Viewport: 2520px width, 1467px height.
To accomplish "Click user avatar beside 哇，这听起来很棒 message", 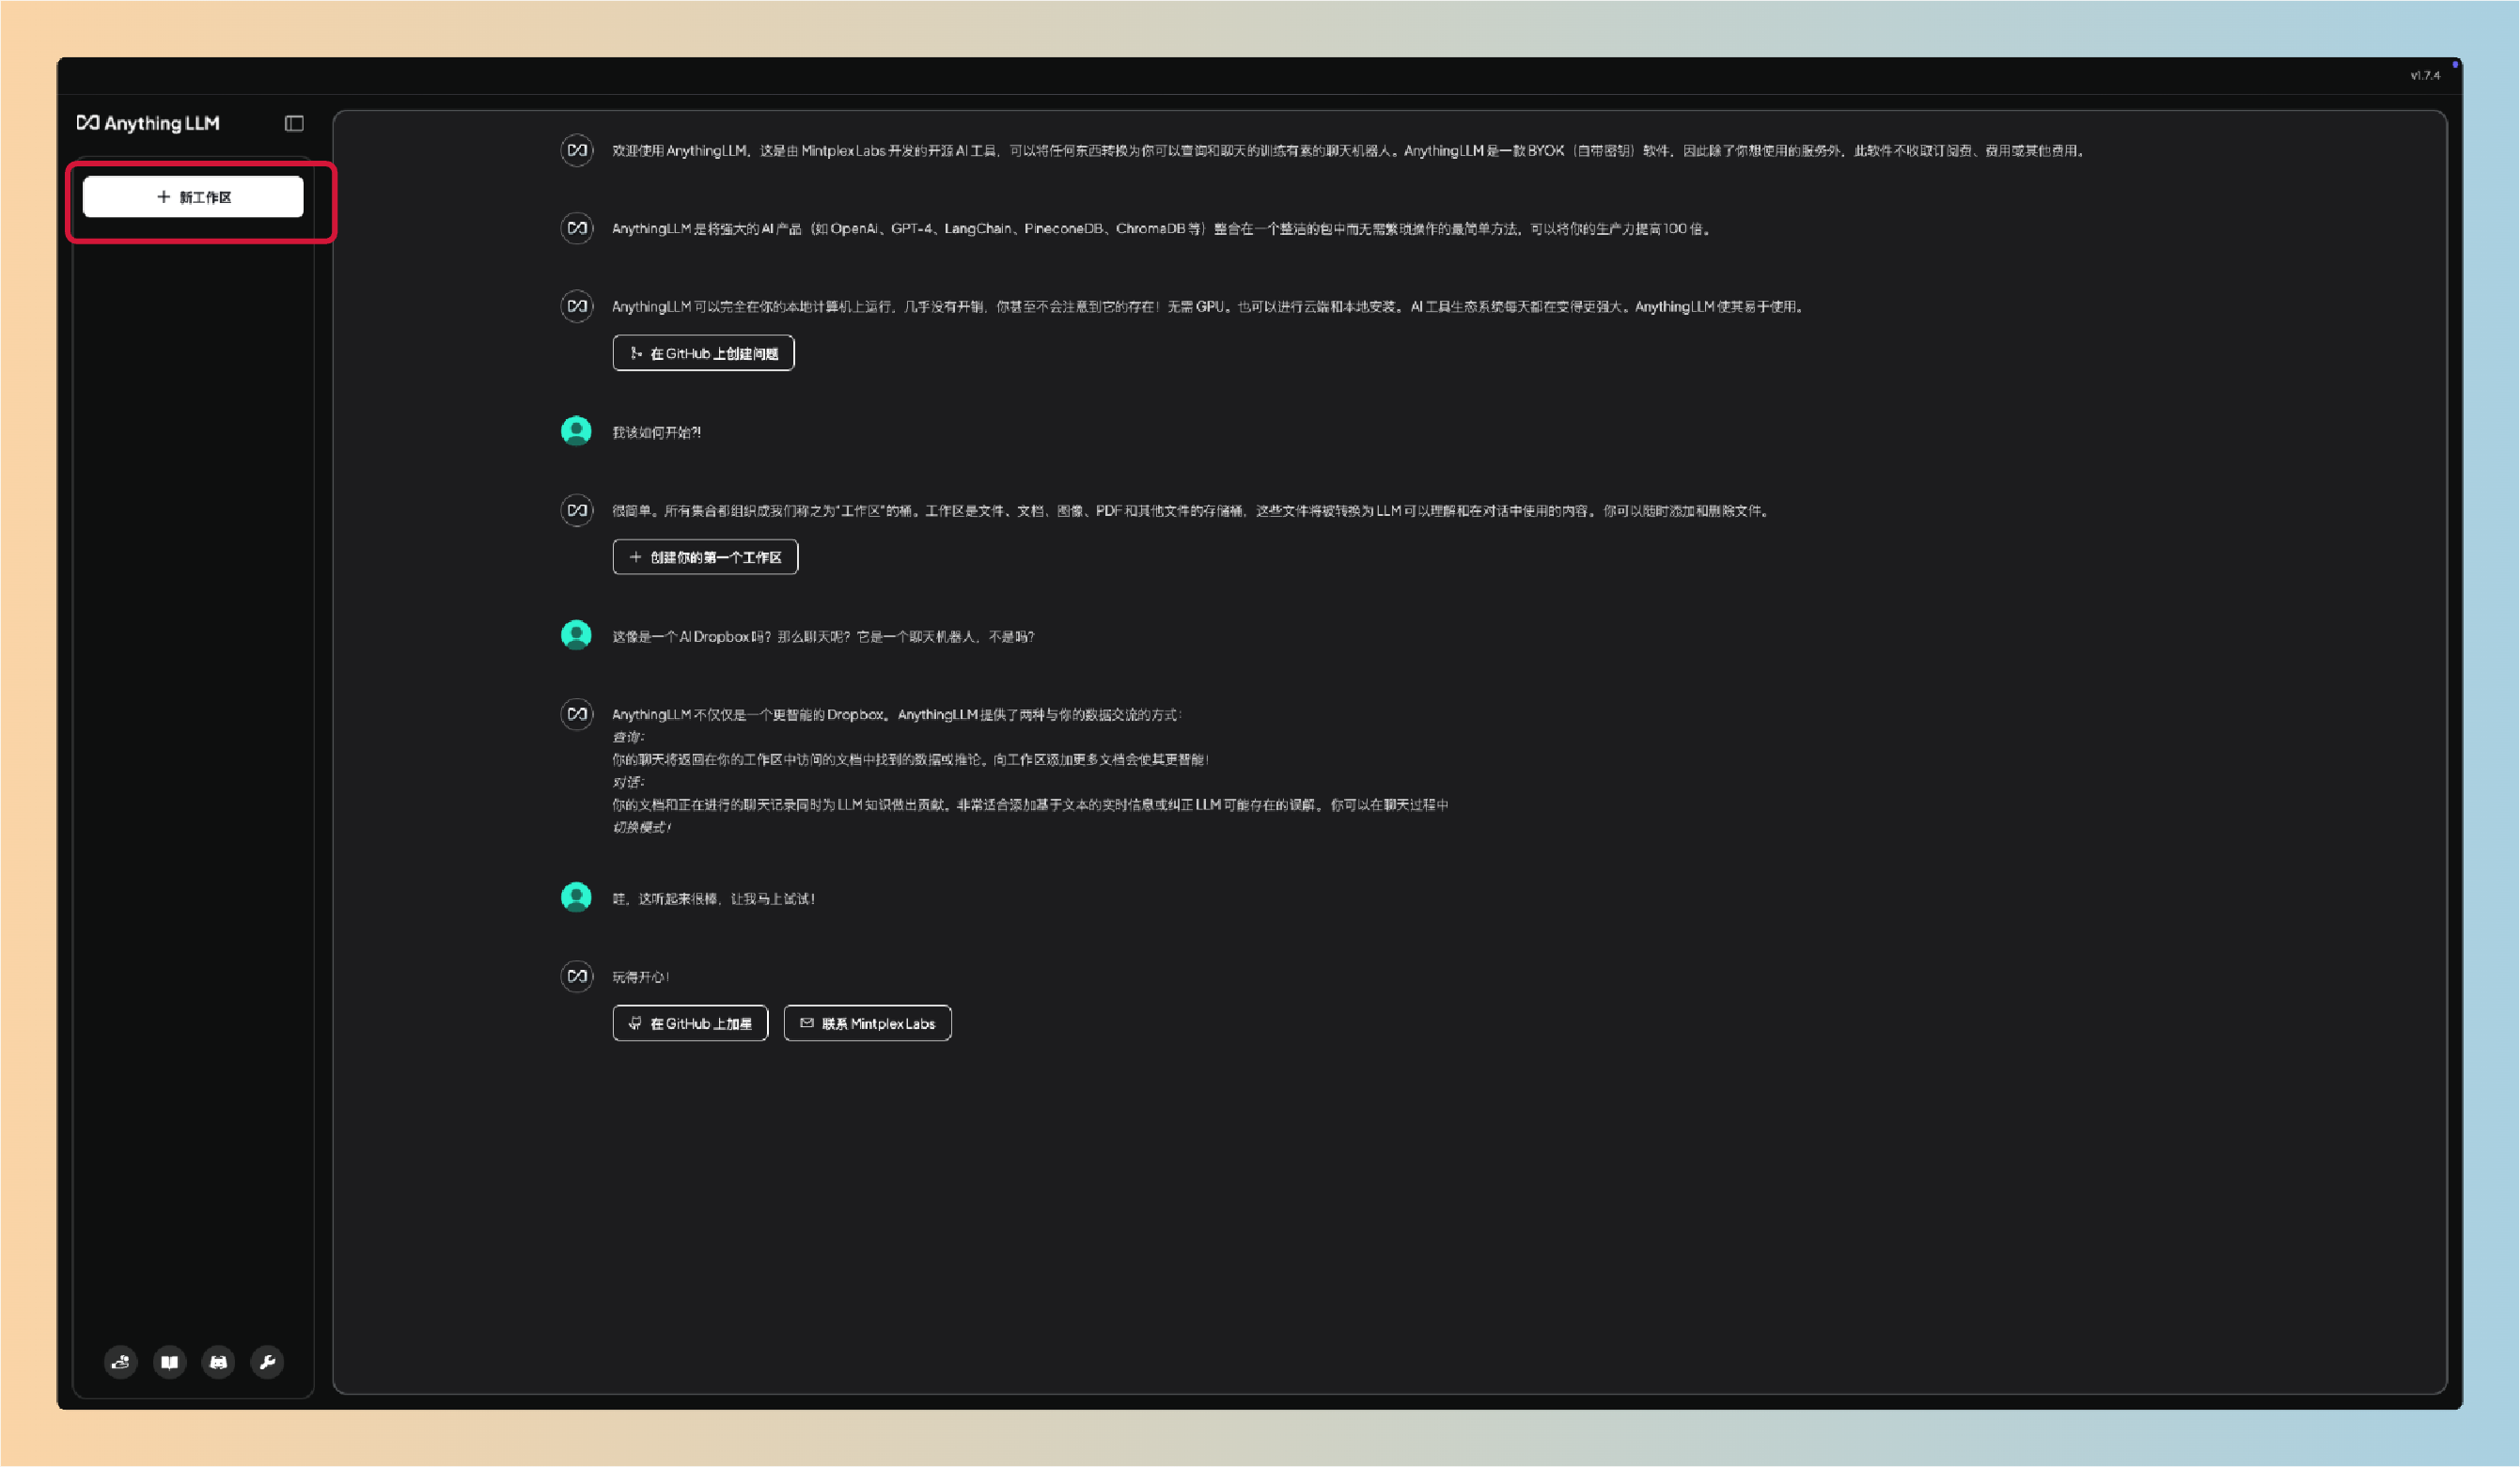I will click(x=576, y=897).
